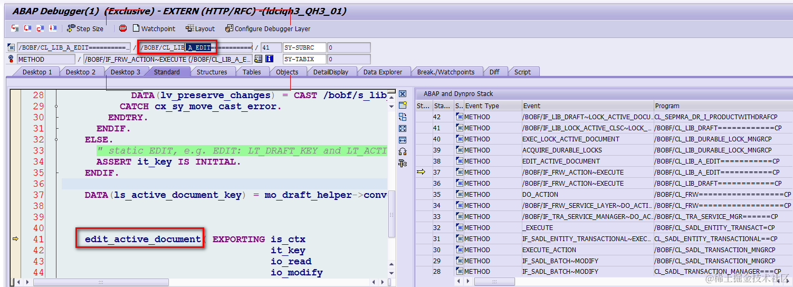Click the METHOD icon in stack row 42
This screenshot has width=793, height=287.
coord(460,117)
